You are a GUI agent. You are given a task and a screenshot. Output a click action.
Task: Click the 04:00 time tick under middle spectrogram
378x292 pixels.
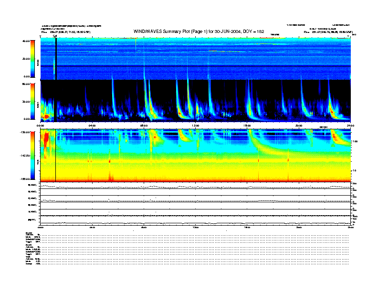[93, 125]
